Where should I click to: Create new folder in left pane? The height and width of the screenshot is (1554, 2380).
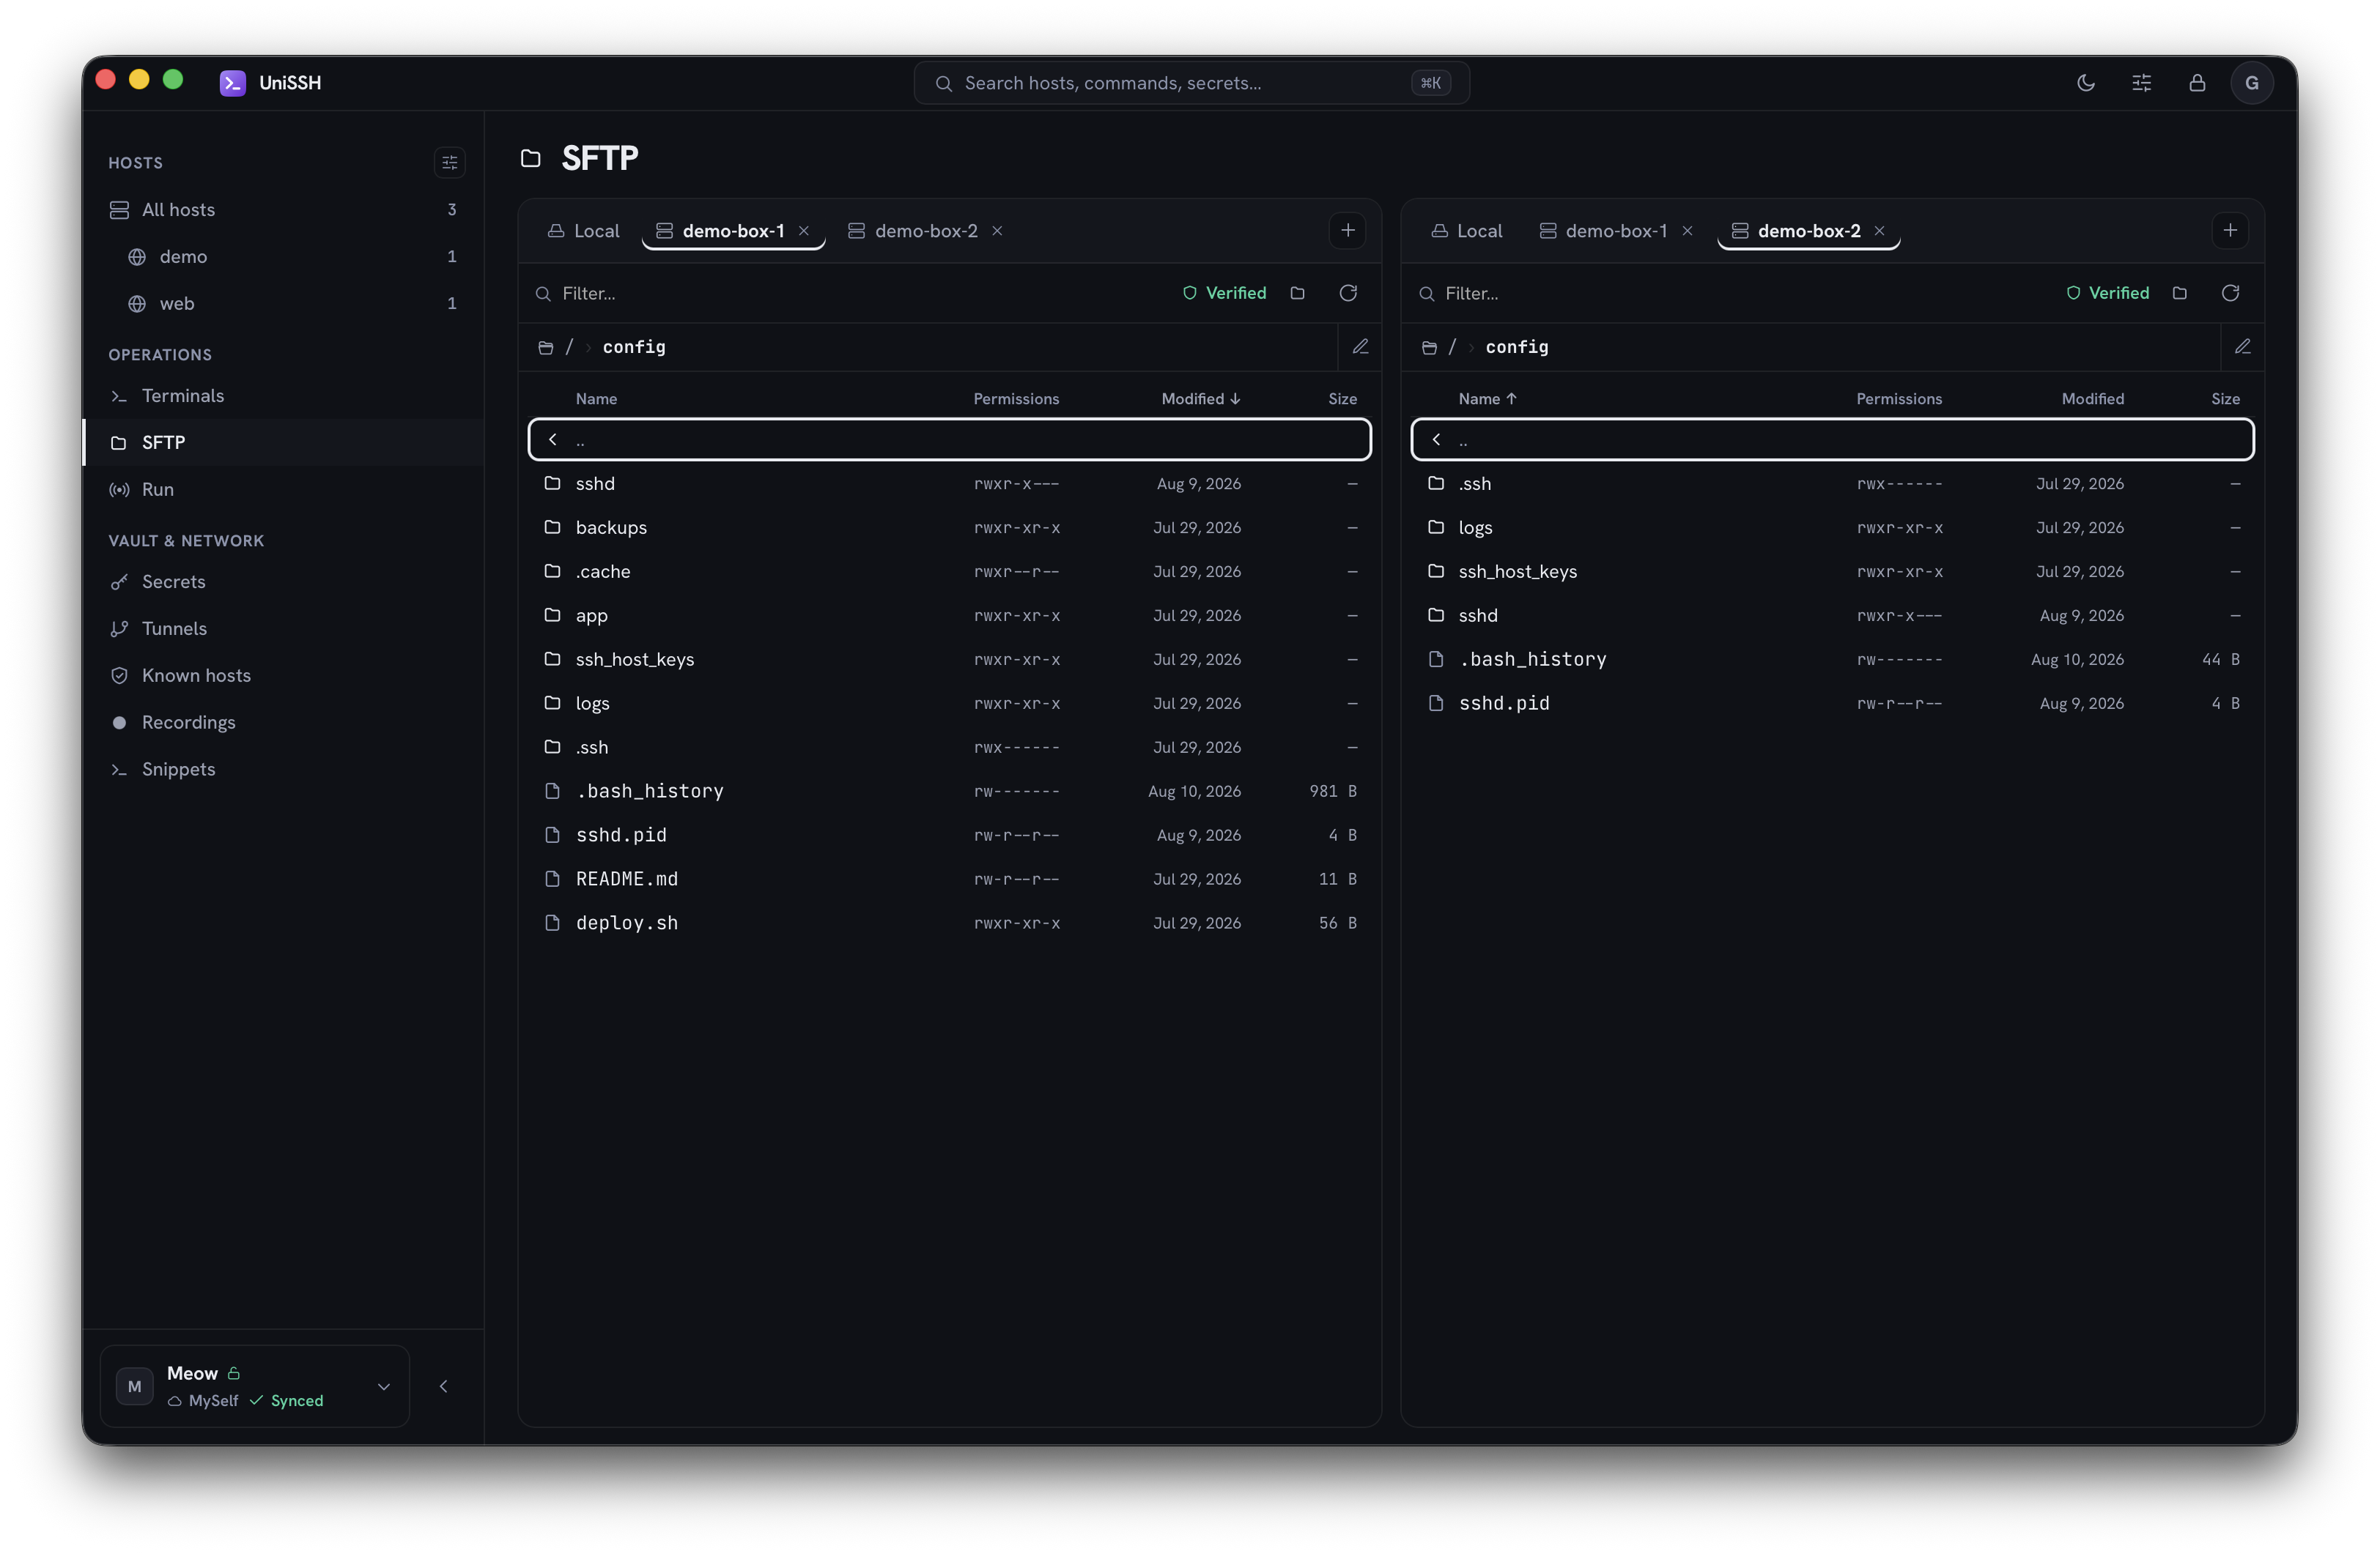pos(1297,293)
